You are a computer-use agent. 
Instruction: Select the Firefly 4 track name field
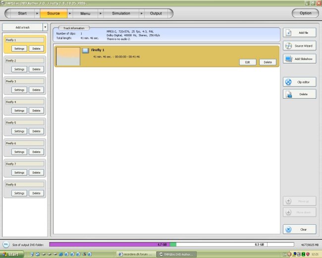coord(25,102)
